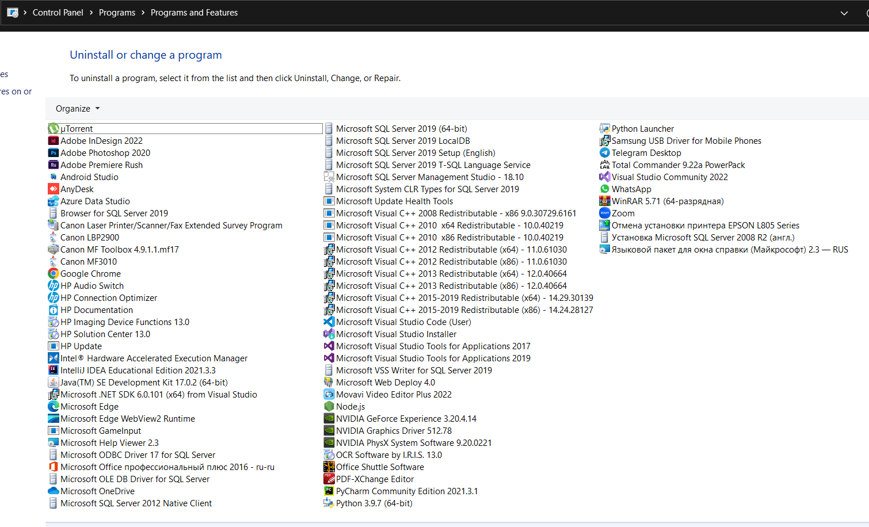This screenshot has width=869, height=527.
Task: Click the NVIDIA GeForce Experience icon
Action: (329, 419)
